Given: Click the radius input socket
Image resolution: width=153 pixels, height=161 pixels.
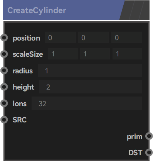Looking at the screenshot, I should tap(4, 70).
